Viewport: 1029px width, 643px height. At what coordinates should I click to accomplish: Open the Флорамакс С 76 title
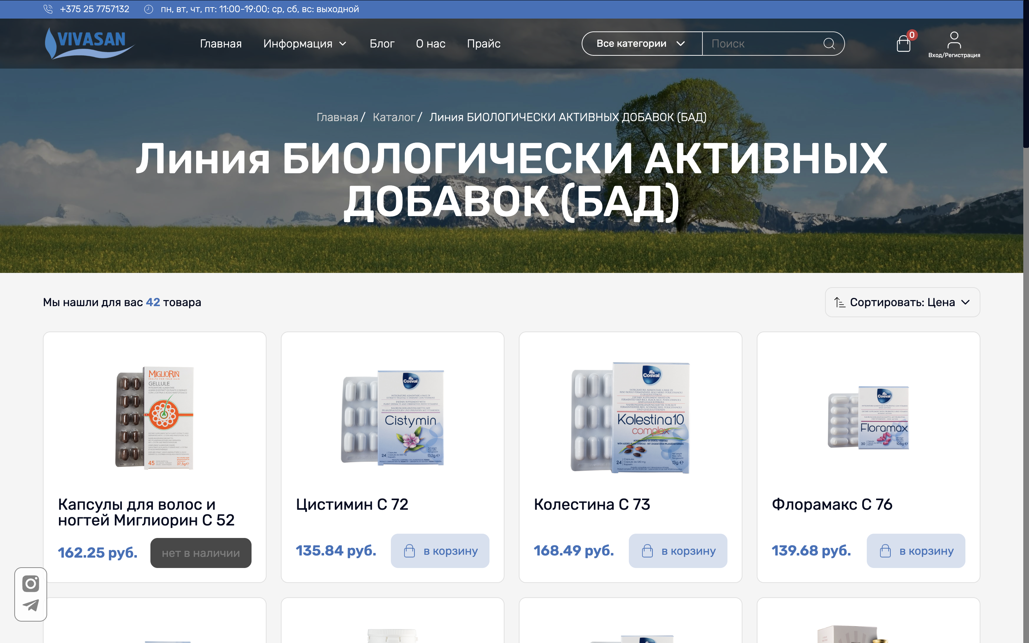[832, 504]
